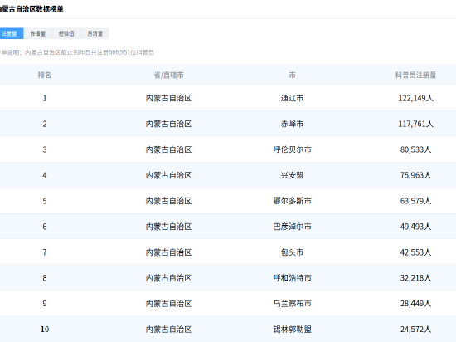Screen dimensions: 456x342
Task: Select the 赤峰市 city cell
Action: [x=293, y=124]
